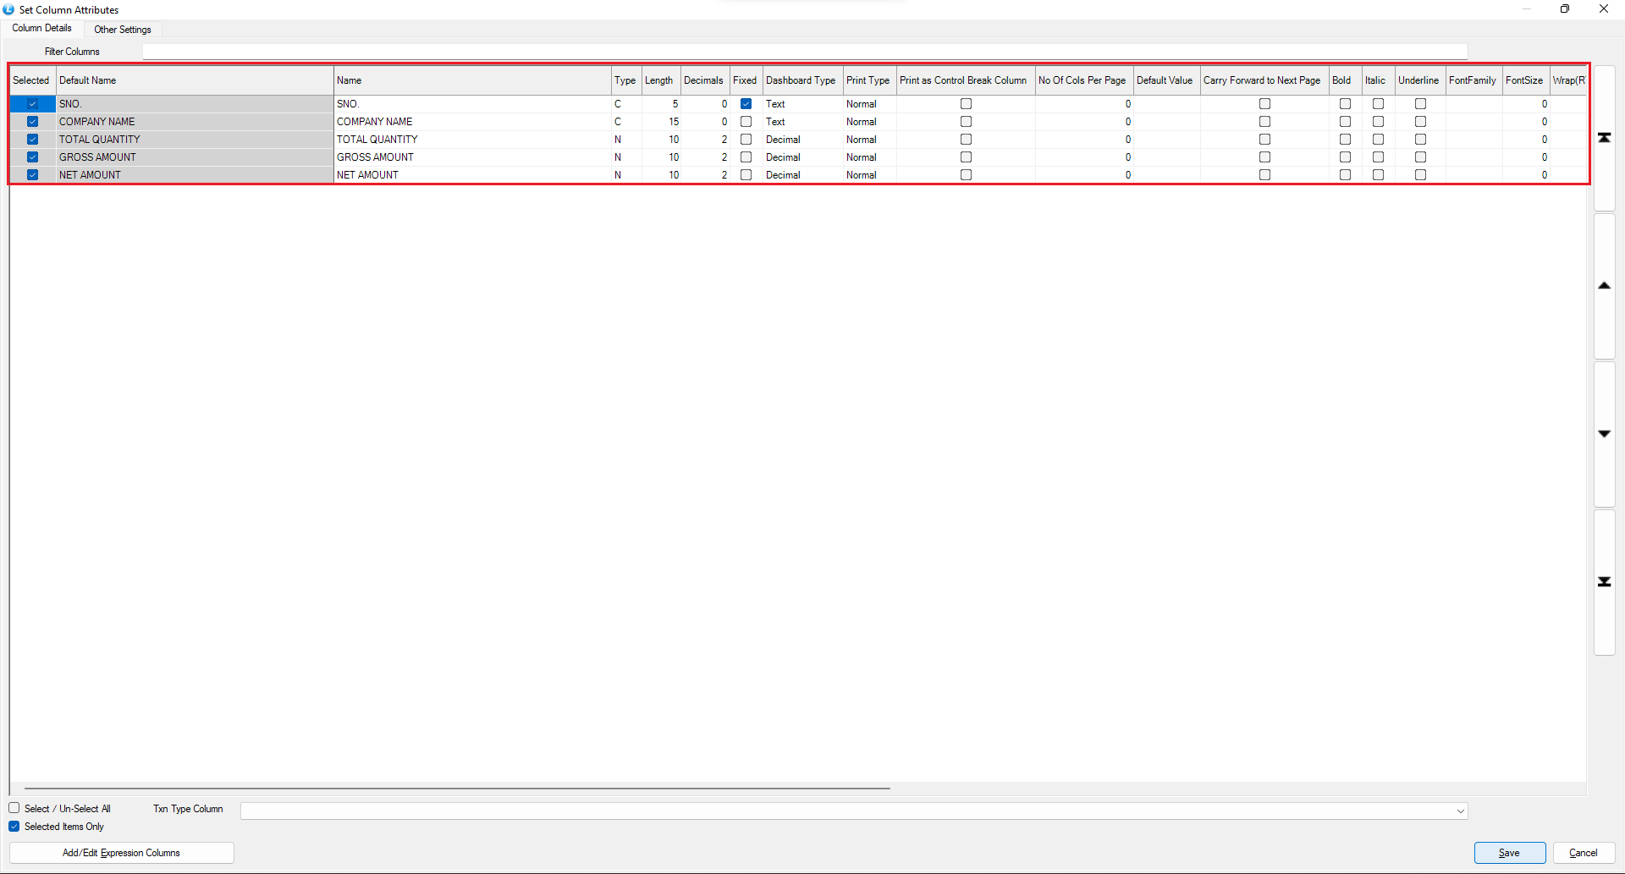
Task: Open Add/Edit Expression Columns
Action: click(x=121, y=853)
